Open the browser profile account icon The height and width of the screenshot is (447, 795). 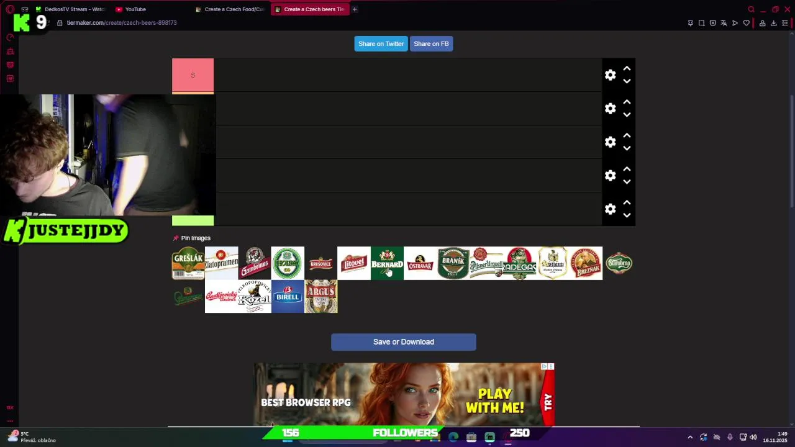pyautogui.click(x=762, y=23)
